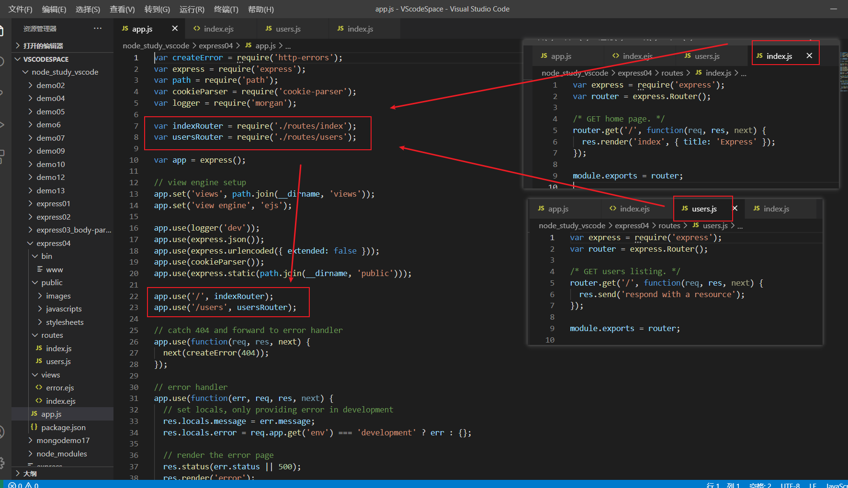This screenshot has height=488, width=848.
Task: Expand the mongodemo17 folder
Action: pyautogui.click(x=62, y=440)
